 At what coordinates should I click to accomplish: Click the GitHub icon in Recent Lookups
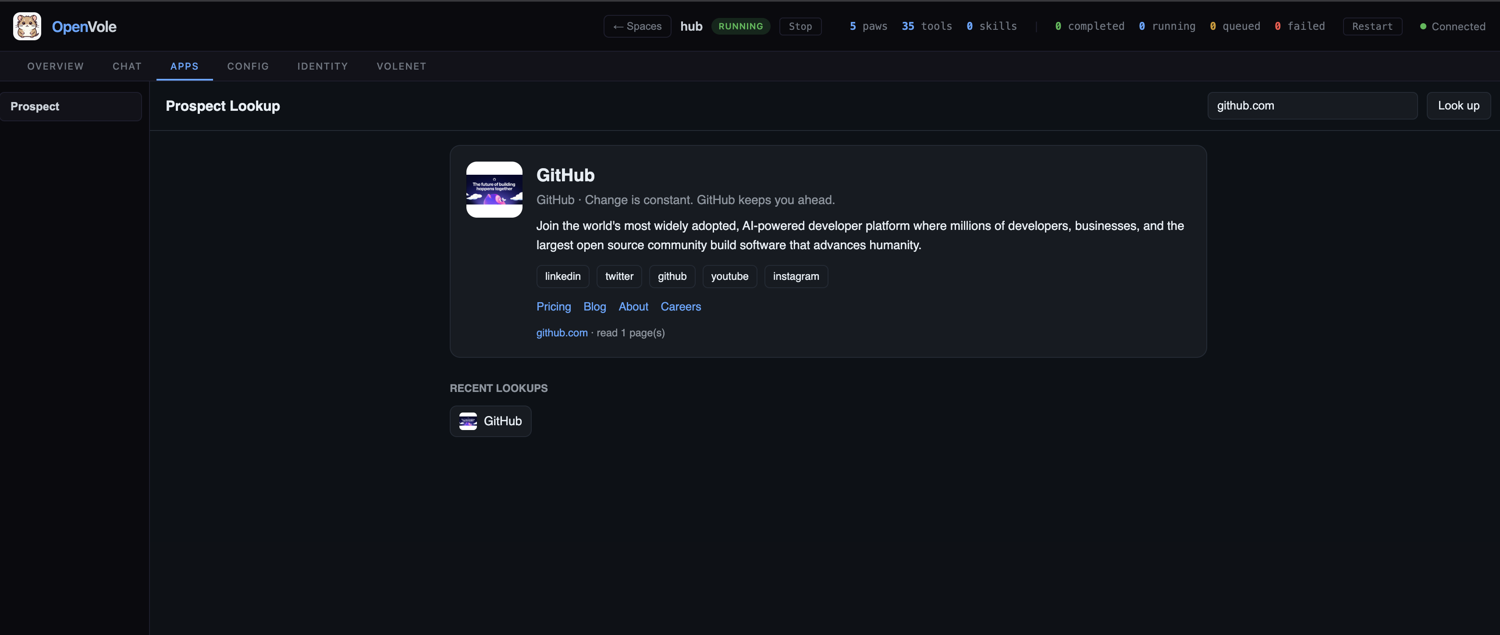tap(468, 421)
